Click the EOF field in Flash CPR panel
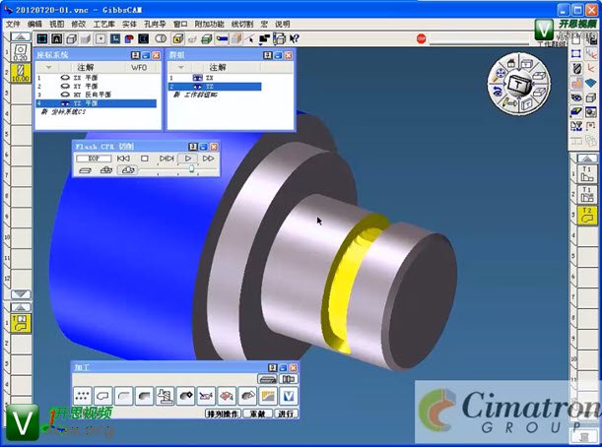602x447 pixels. point(94,159)
